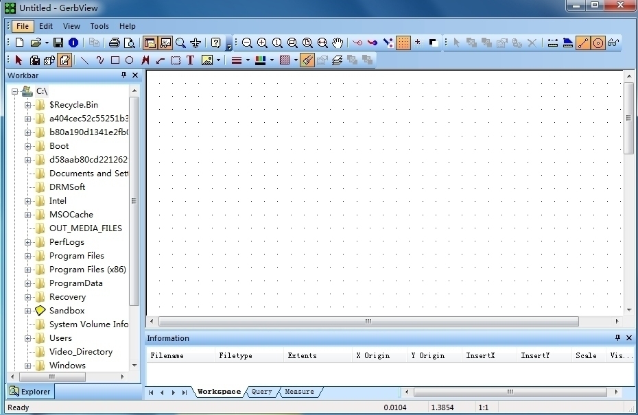Click the Filename column header
This screenshot has width=638, height=415.
coord(180,355)
